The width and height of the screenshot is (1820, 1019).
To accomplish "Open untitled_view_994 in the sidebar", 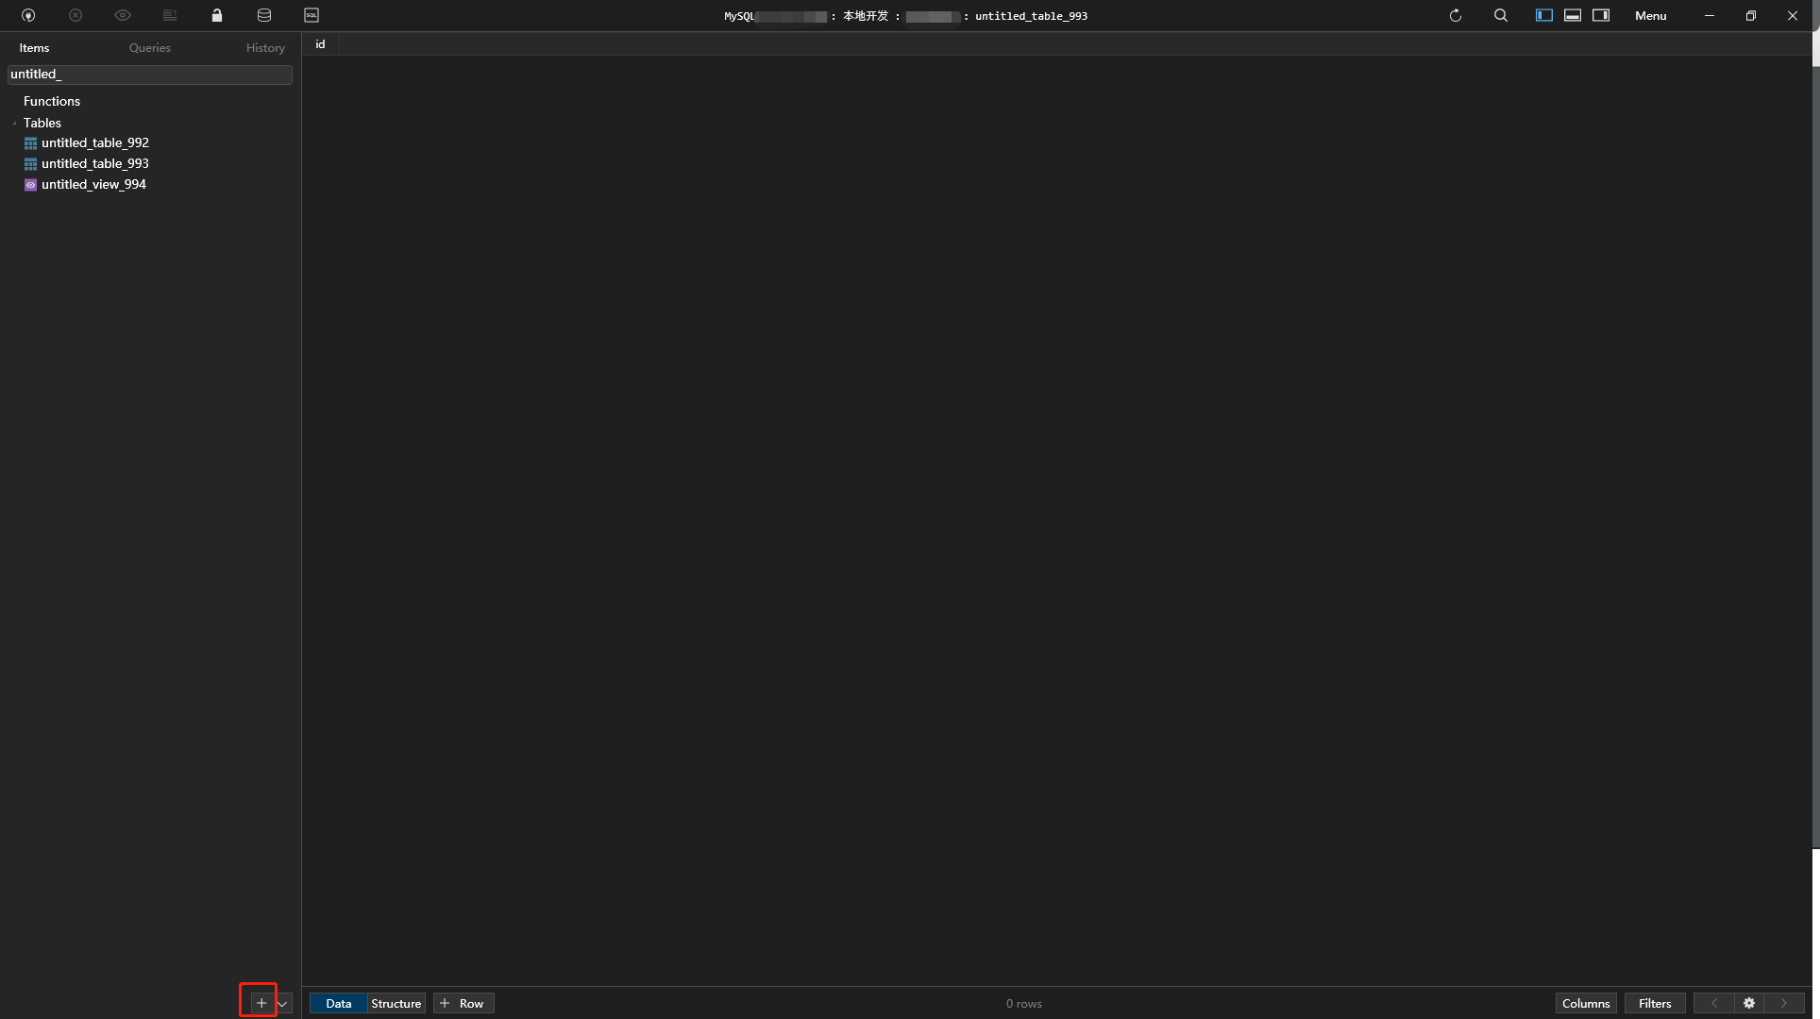I will (93, 184).
